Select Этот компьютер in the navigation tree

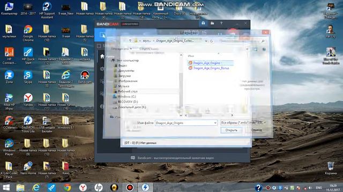[128, 60]
